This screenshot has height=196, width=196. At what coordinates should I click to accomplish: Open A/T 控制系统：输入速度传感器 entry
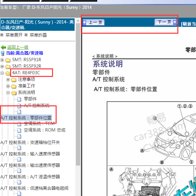point(30,154)
